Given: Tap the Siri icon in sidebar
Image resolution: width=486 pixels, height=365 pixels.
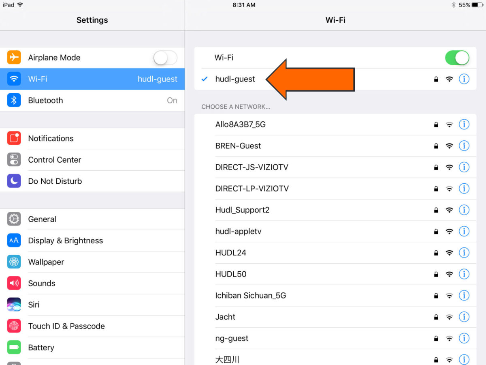Looking at the screenshot, I should [x=14, y=305].
